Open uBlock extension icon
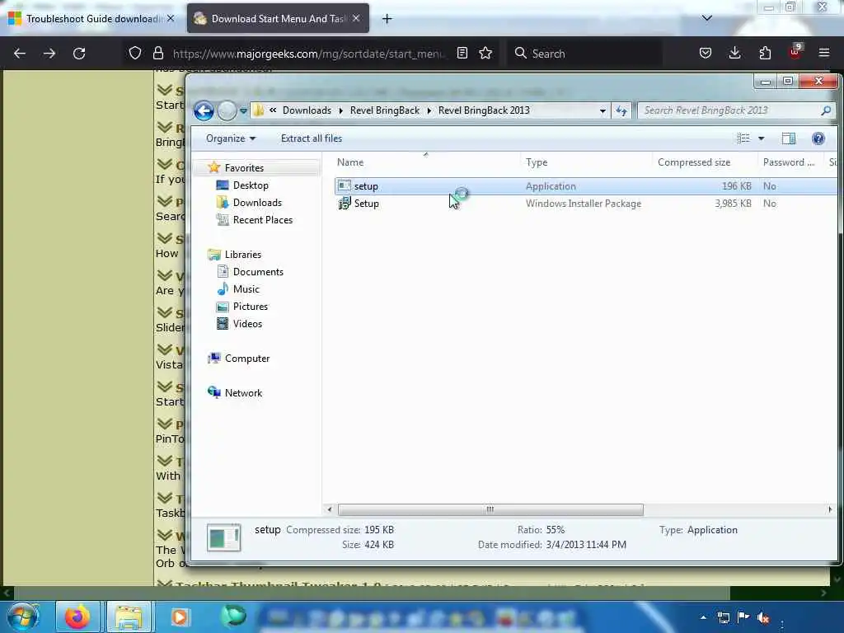The height and width of the screenshot is (633, 844). [795, 52]
